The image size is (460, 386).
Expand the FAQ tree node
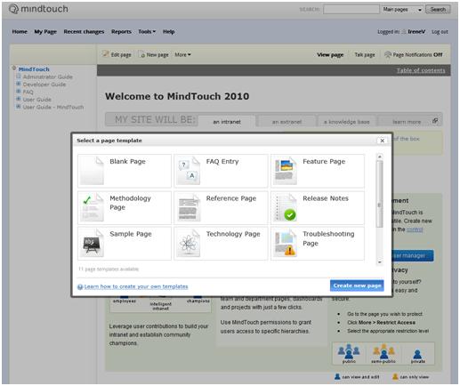(19, 92)
